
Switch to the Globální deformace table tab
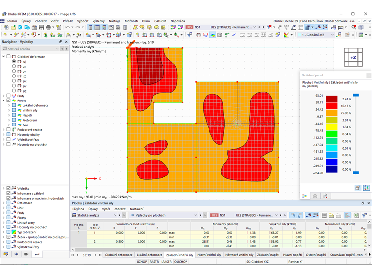point(118,255)
